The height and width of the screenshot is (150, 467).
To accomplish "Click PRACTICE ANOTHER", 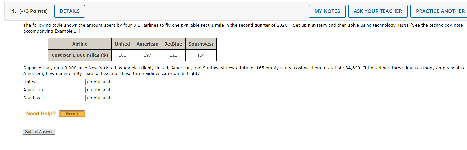I will point(439,11).
